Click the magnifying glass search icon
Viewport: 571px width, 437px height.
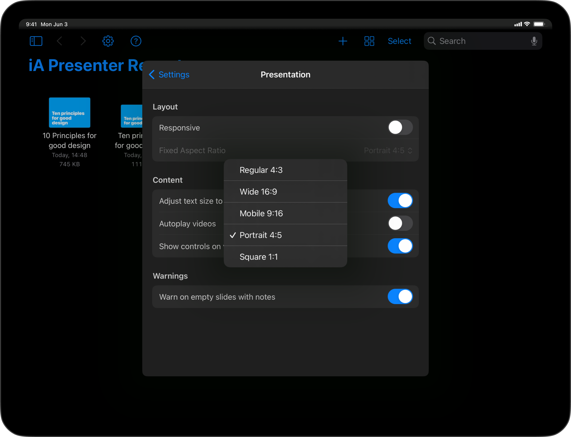432,41
